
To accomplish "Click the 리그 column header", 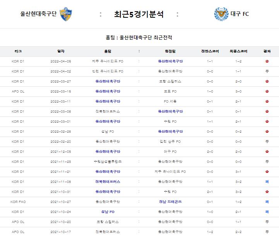I will 18,51.
